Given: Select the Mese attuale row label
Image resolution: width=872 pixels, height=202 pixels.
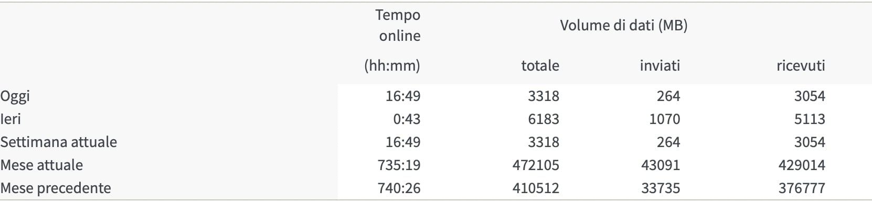Looking at the screenshot, I should 42,165.
